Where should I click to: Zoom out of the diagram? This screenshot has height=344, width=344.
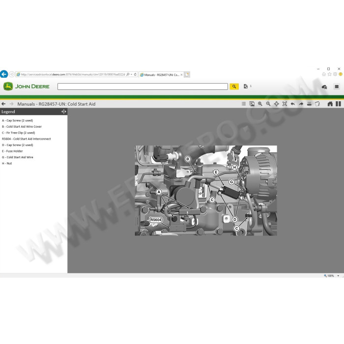268,104
